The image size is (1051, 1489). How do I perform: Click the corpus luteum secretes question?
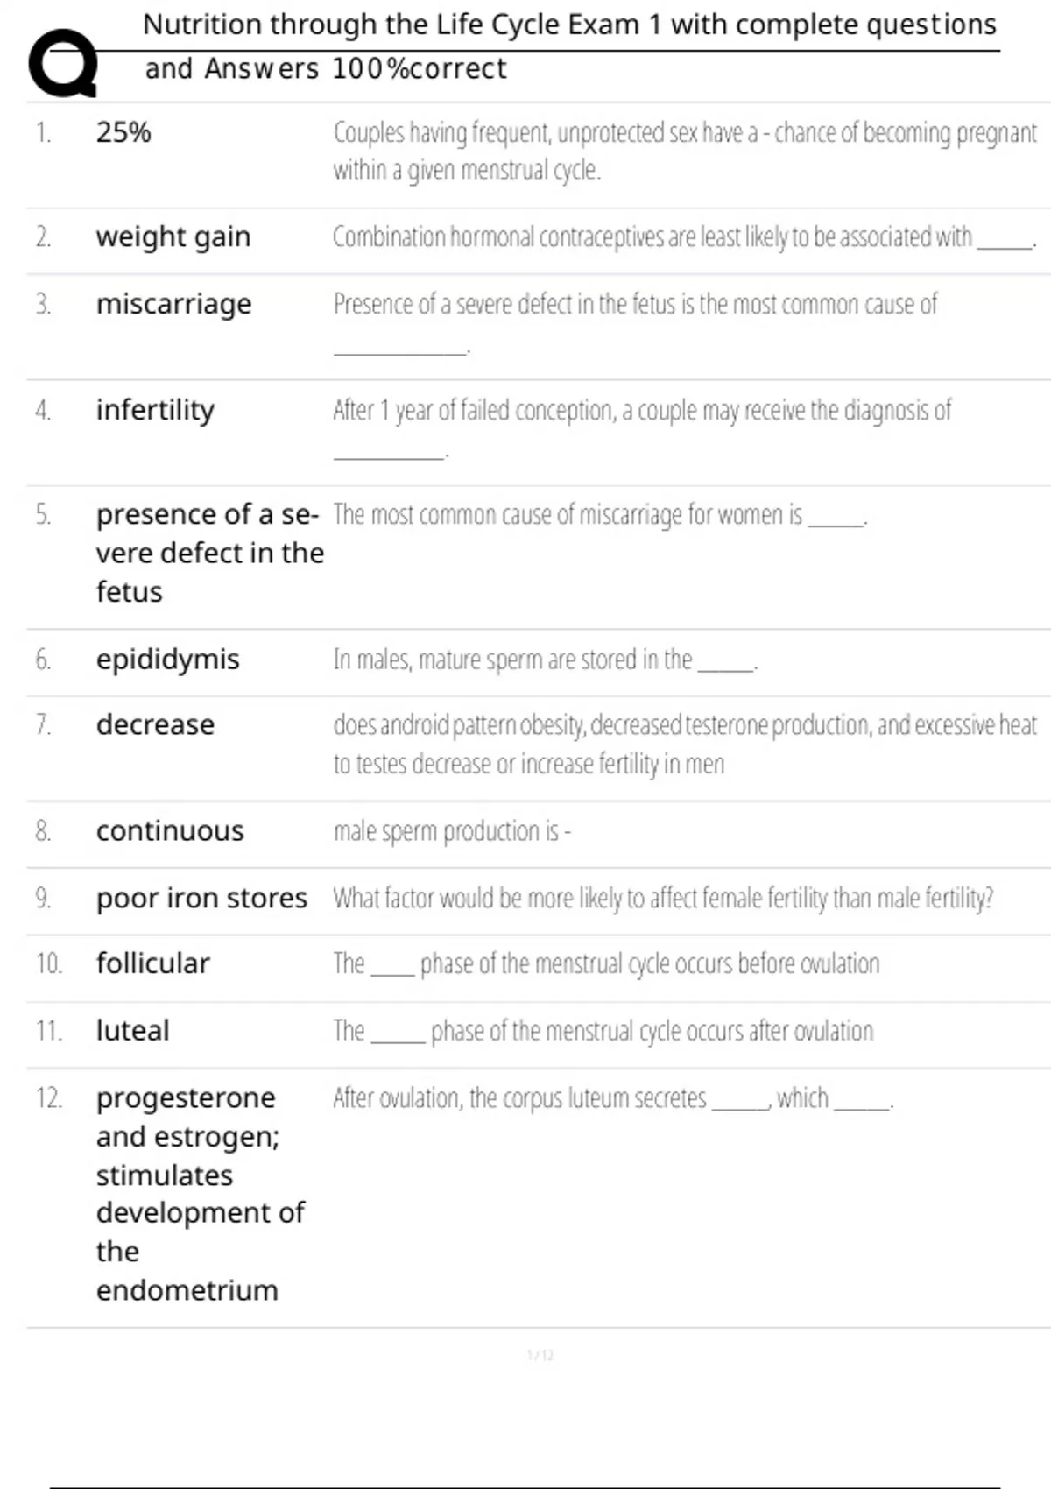(x=613, y=1098)
